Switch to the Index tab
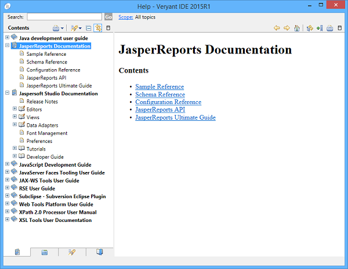The image size is (348, 269). pyautogui.click(x=45, y=252)
